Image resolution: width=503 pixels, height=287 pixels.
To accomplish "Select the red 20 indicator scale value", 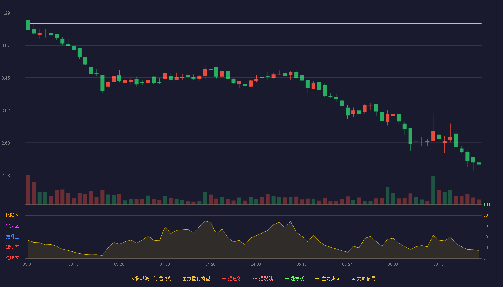I will click(485, 248).
